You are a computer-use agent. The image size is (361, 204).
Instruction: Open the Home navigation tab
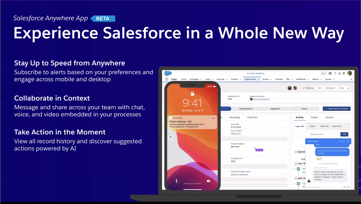tap(184, 79)
